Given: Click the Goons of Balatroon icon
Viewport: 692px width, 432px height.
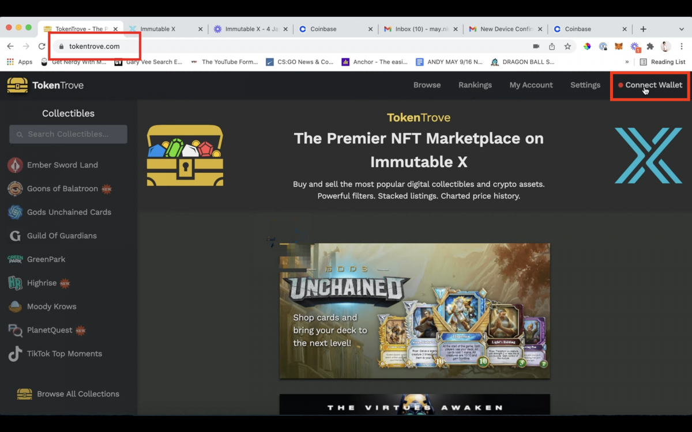Looking at the screenshot, I should click(x=15, y=188).
